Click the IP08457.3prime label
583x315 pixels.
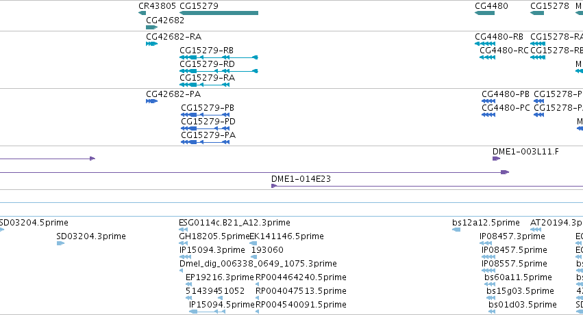coord(512,236)
